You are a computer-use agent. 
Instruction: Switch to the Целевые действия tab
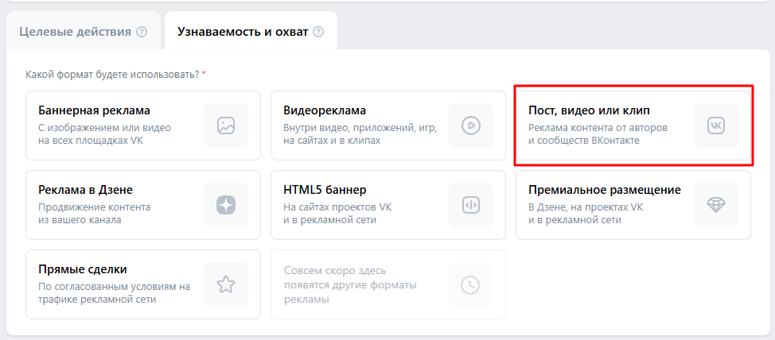[83, 32]
